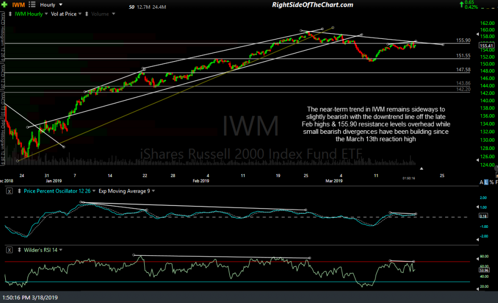Click the green plus icon to add a symbol
Screen dimensions: 498x303
click(4, 4)
